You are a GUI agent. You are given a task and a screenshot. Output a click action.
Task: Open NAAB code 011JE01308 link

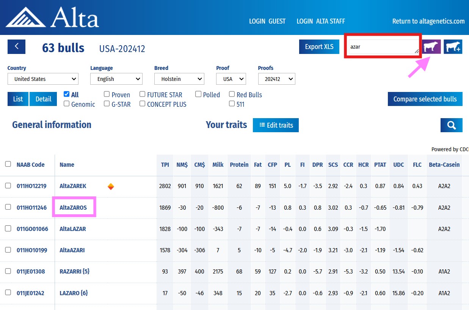pos(31,272)
